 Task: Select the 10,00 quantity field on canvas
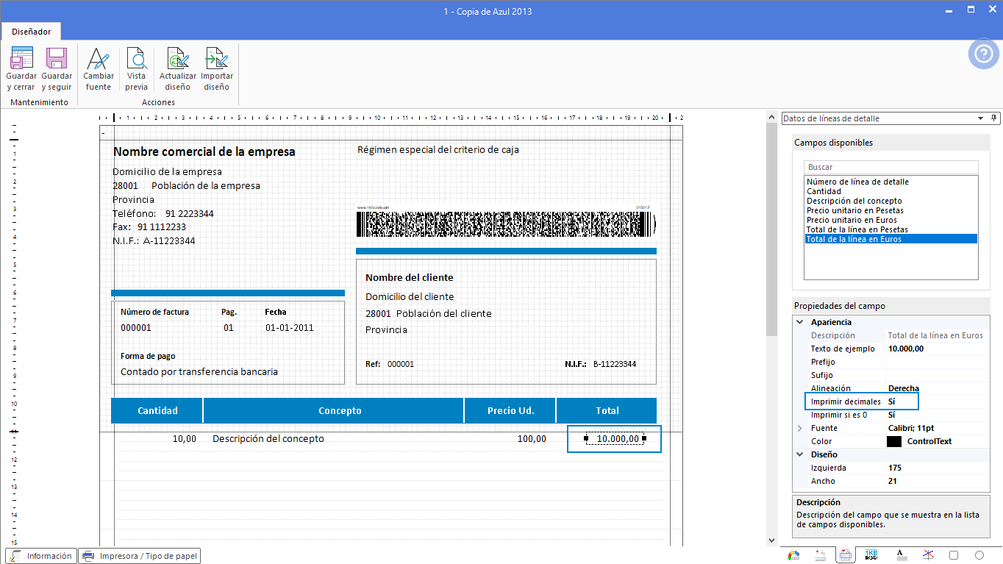coord(184,439)
